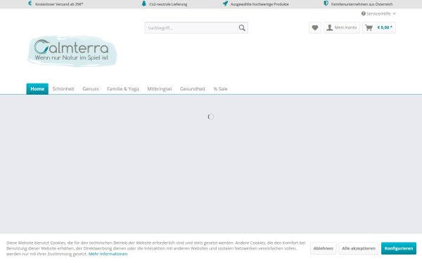
Task: Click the shield icon beside Familienunternehmen
Action: click(x=326, y=4)
